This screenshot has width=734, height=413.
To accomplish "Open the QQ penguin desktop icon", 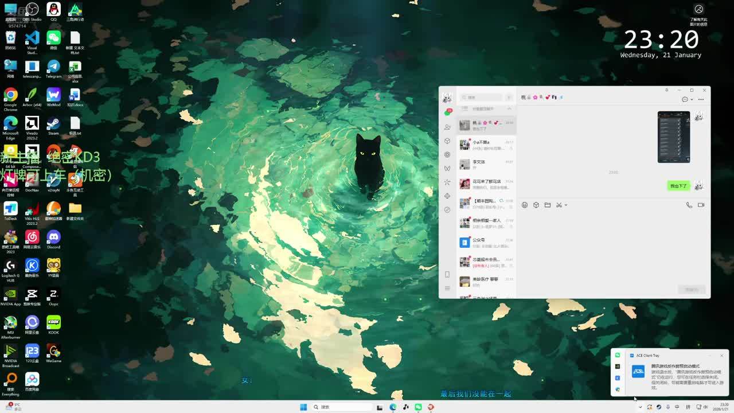I will (53, 11).
